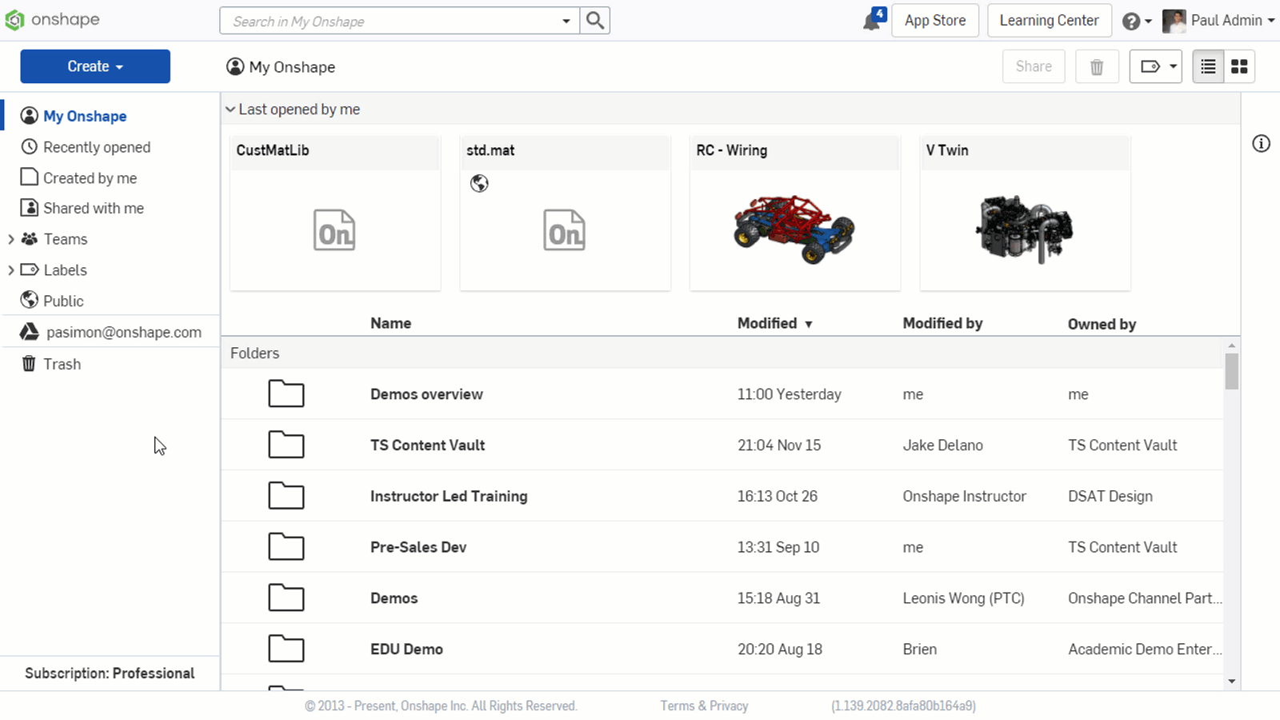Switch to grid view mode

pos(1239,66)
